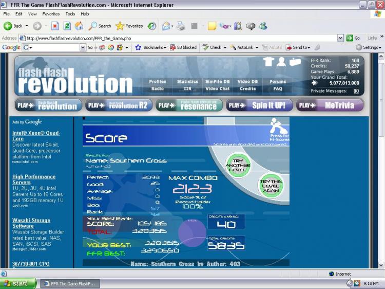Screen dimensions: 385x289
Task: Click the Windows Start button
Action: click(18, 283)
